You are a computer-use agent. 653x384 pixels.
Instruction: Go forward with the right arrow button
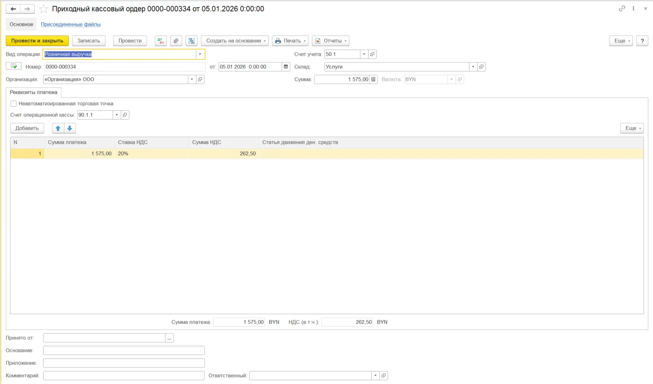(x=27, y=9)
